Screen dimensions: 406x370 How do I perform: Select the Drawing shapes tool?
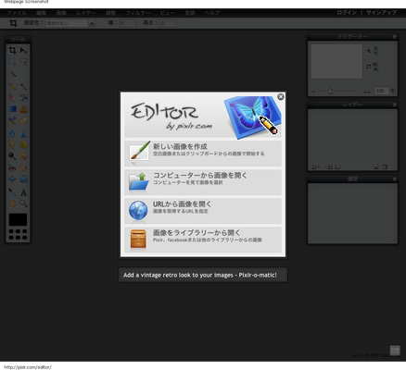[x=23, y=120]
